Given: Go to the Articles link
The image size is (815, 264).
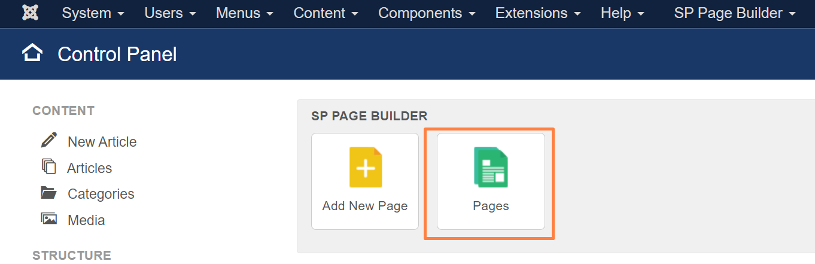Looking at the screenshot, I should click(90, 168).
